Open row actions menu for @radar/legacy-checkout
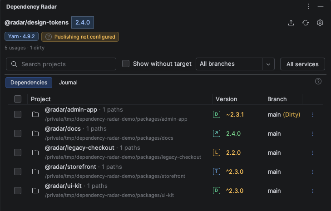The height and width of the screenshot is (211, 331). [313, 152]
